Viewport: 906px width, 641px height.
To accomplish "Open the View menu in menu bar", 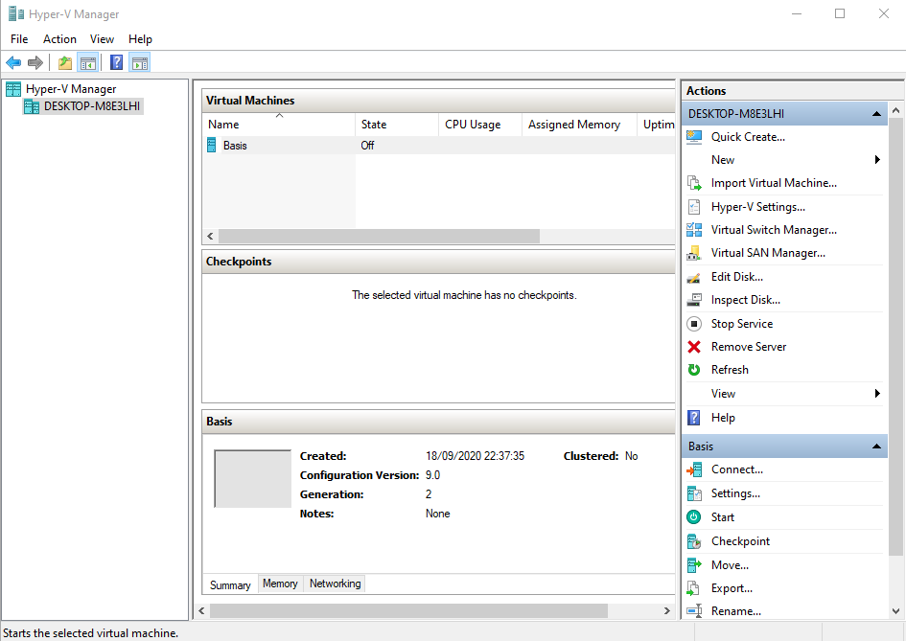I will tap(102, 38).
